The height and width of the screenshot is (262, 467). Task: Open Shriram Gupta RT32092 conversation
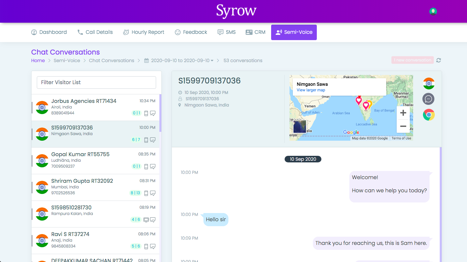[95, 187]
